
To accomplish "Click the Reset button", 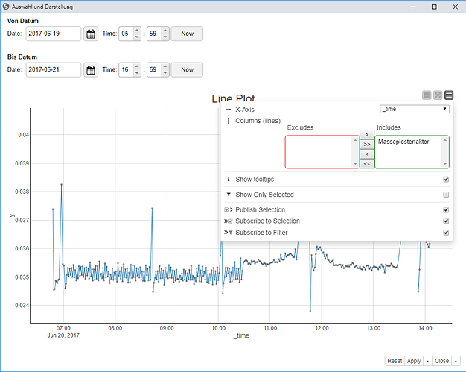I will point(395,361).
